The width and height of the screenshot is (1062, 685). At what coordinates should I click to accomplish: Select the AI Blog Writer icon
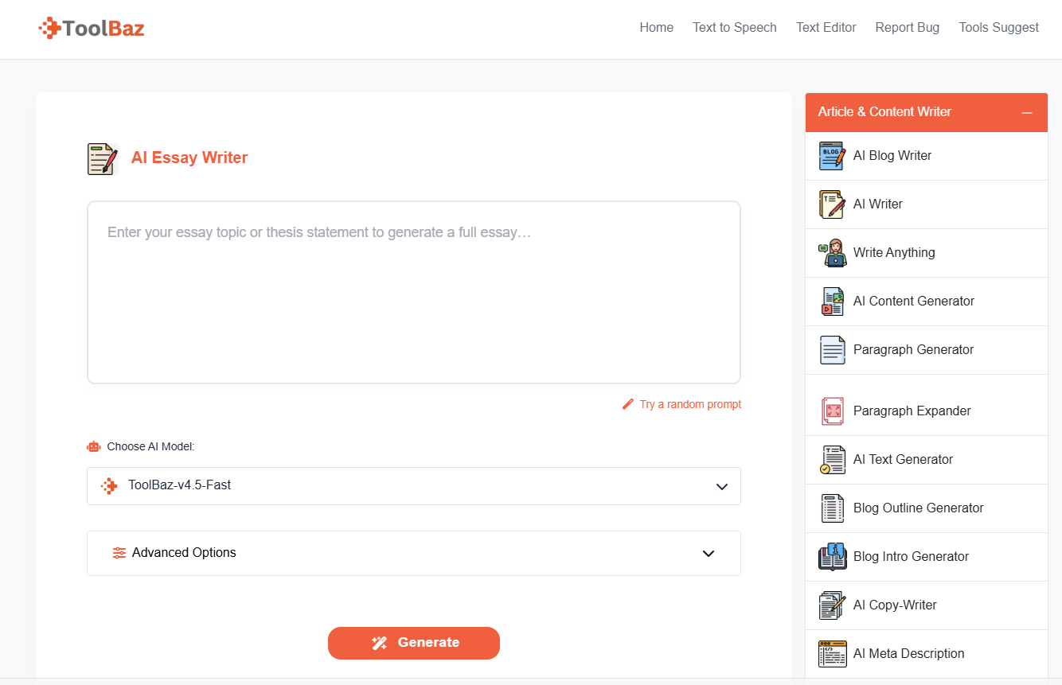(832, 156)
